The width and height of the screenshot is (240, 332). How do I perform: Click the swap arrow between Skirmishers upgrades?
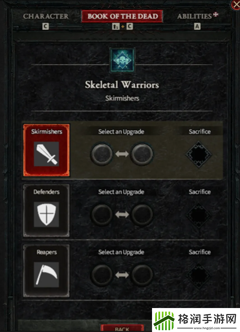pyautogui.click(x=122, y=154)
